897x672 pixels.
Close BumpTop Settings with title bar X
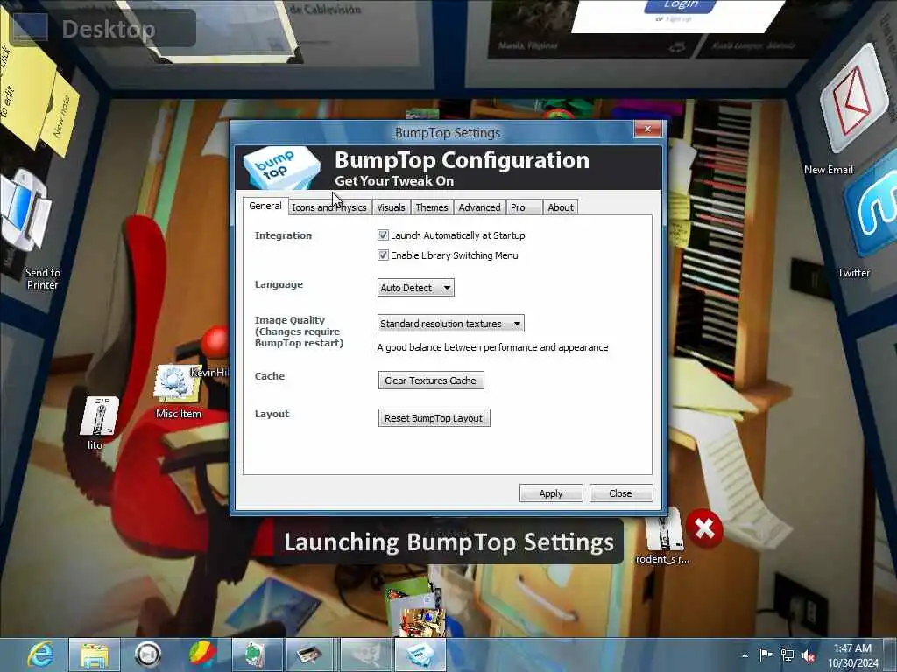pyautogui.click(x=647, y=129)
